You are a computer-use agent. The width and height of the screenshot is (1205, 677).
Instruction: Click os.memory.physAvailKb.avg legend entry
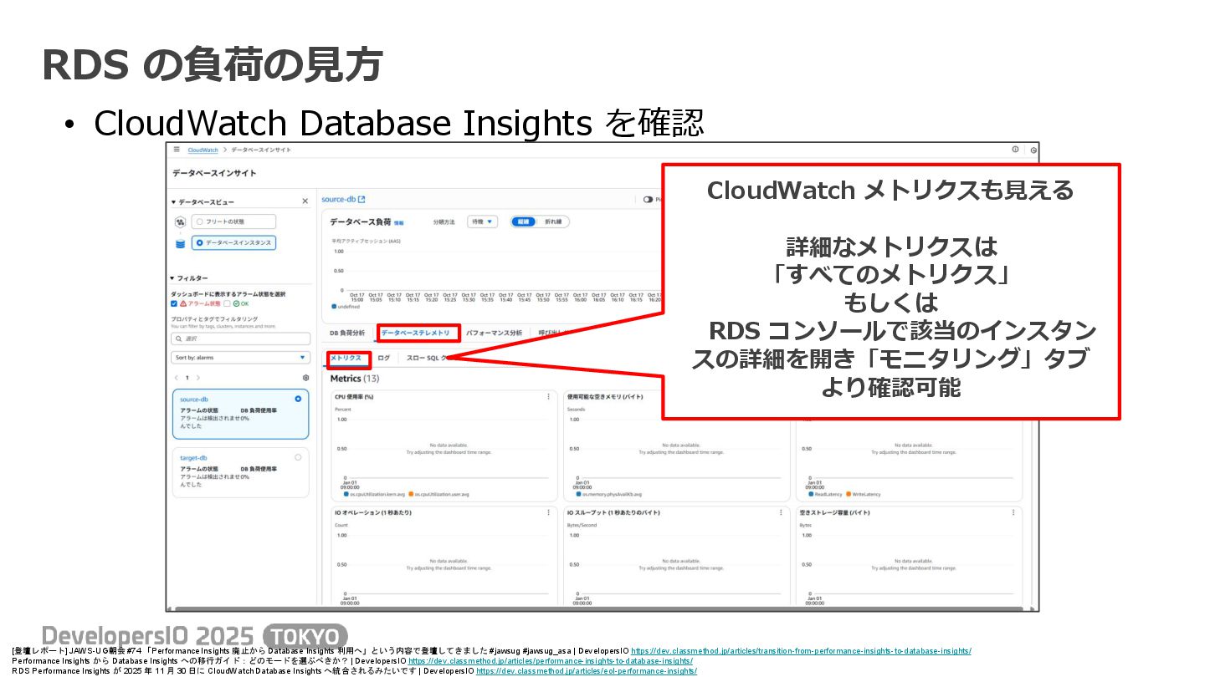pyautogui.click(x=608, y=494)
